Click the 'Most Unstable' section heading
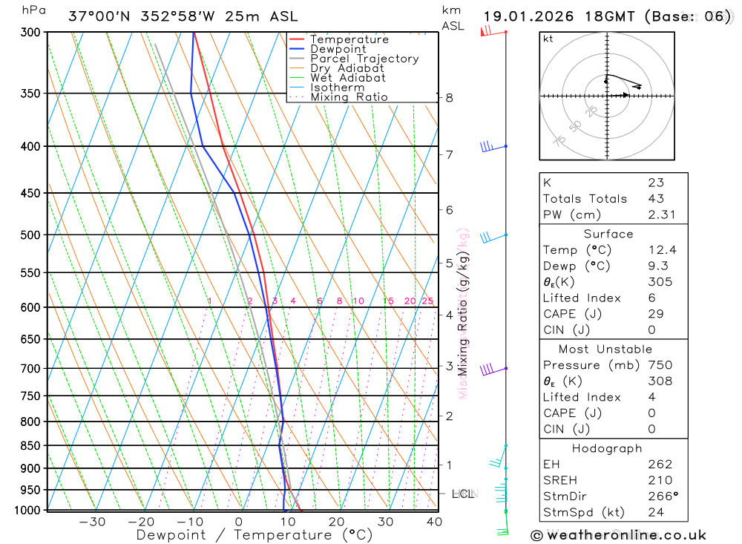 point(605,350)
